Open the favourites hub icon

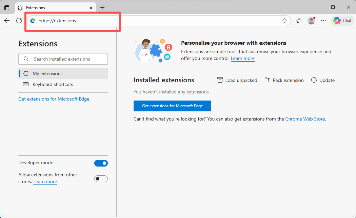pos(299,21)
